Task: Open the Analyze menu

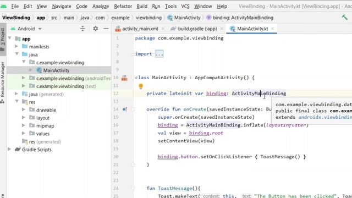Action: click(101, 6)
